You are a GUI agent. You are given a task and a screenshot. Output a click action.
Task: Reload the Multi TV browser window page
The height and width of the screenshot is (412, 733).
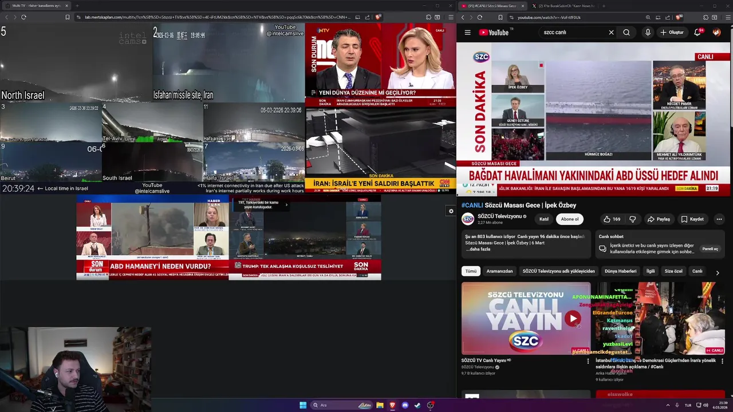pyautogui.click(x=23, y=17)
